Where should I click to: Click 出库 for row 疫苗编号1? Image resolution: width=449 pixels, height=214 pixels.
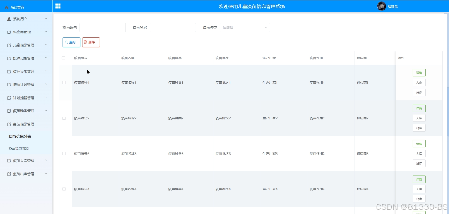(x=419, y=93)
